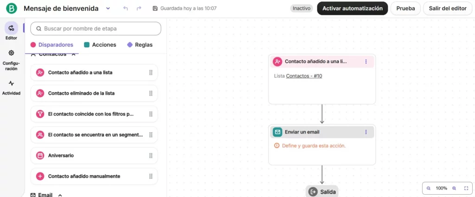
Task: Open three-dot menu on Contacto añadido node
Action: coord(366,61)
